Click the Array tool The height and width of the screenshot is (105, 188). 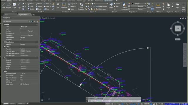point(47,9)
